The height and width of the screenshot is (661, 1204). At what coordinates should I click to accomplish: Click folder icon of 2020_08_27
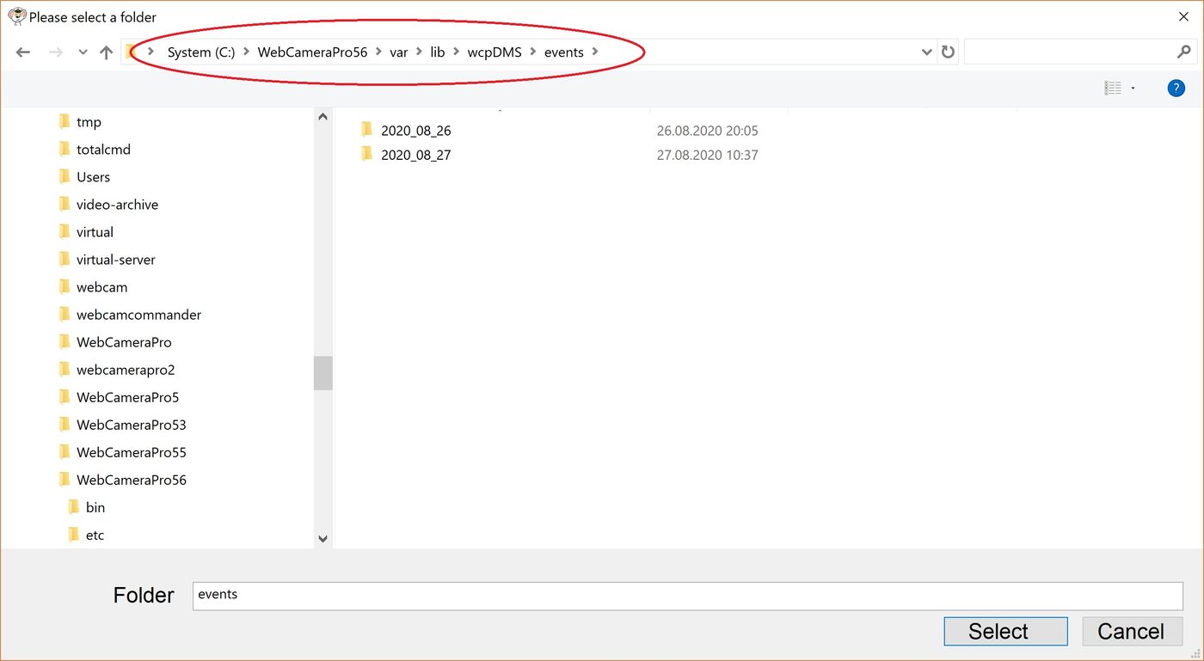pyautogui.click(x=366, y=154)
